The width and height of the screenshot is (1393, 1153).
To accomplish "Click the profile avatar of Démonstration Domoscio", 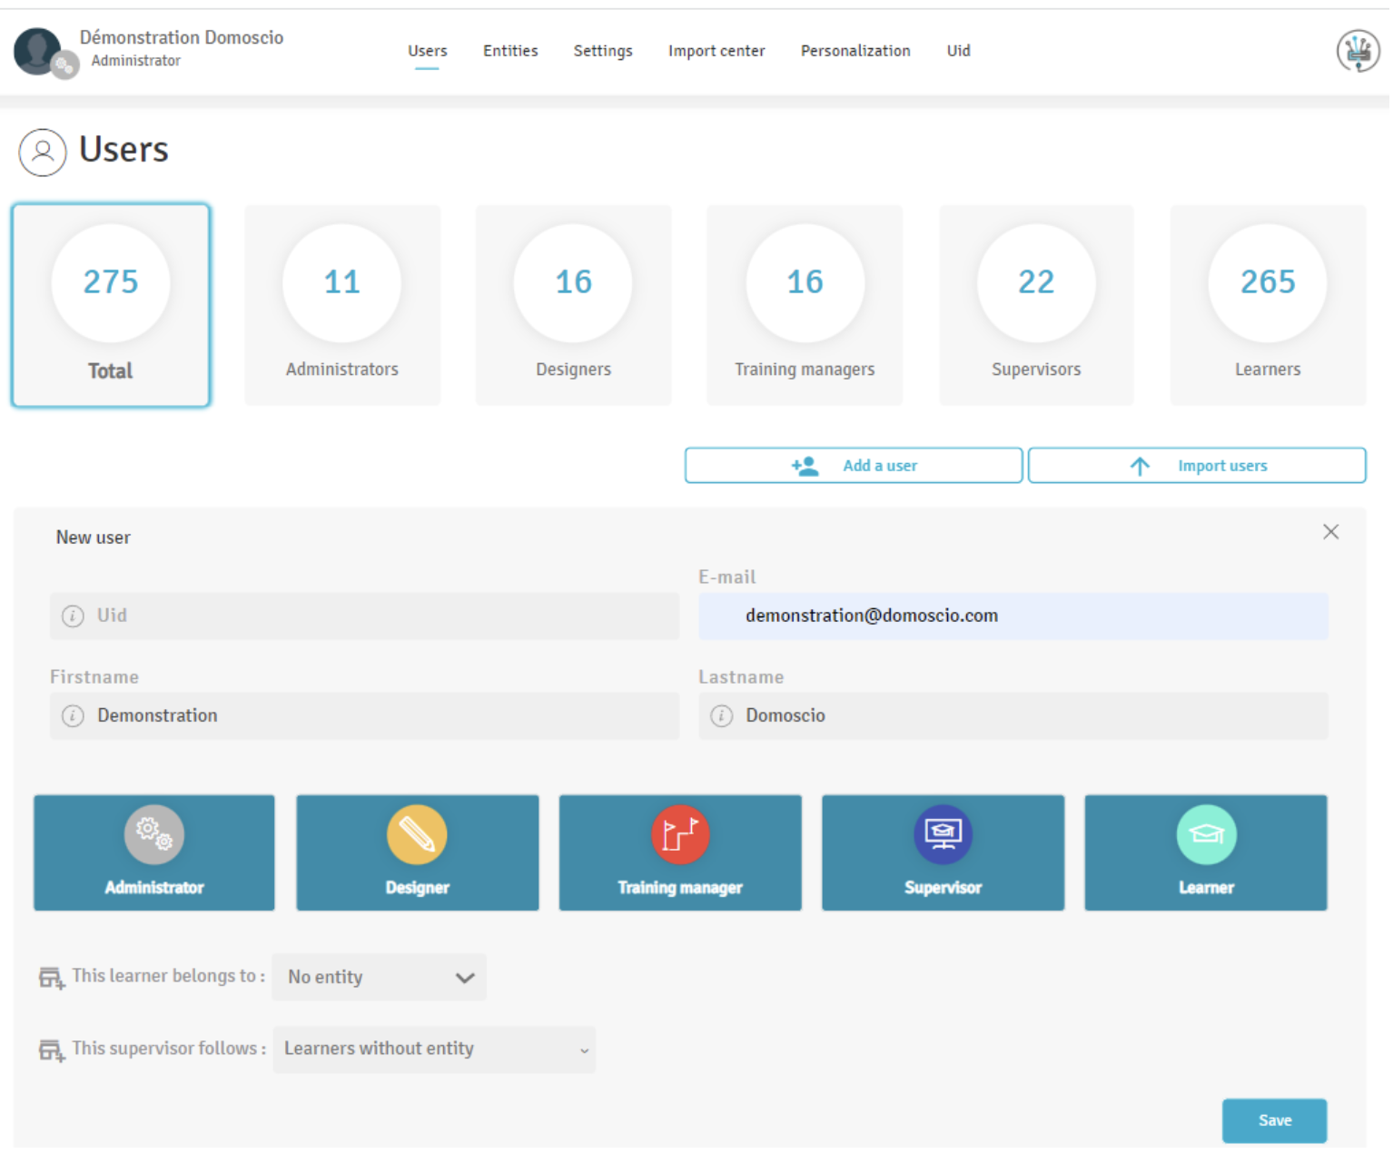I will (38, 51).
